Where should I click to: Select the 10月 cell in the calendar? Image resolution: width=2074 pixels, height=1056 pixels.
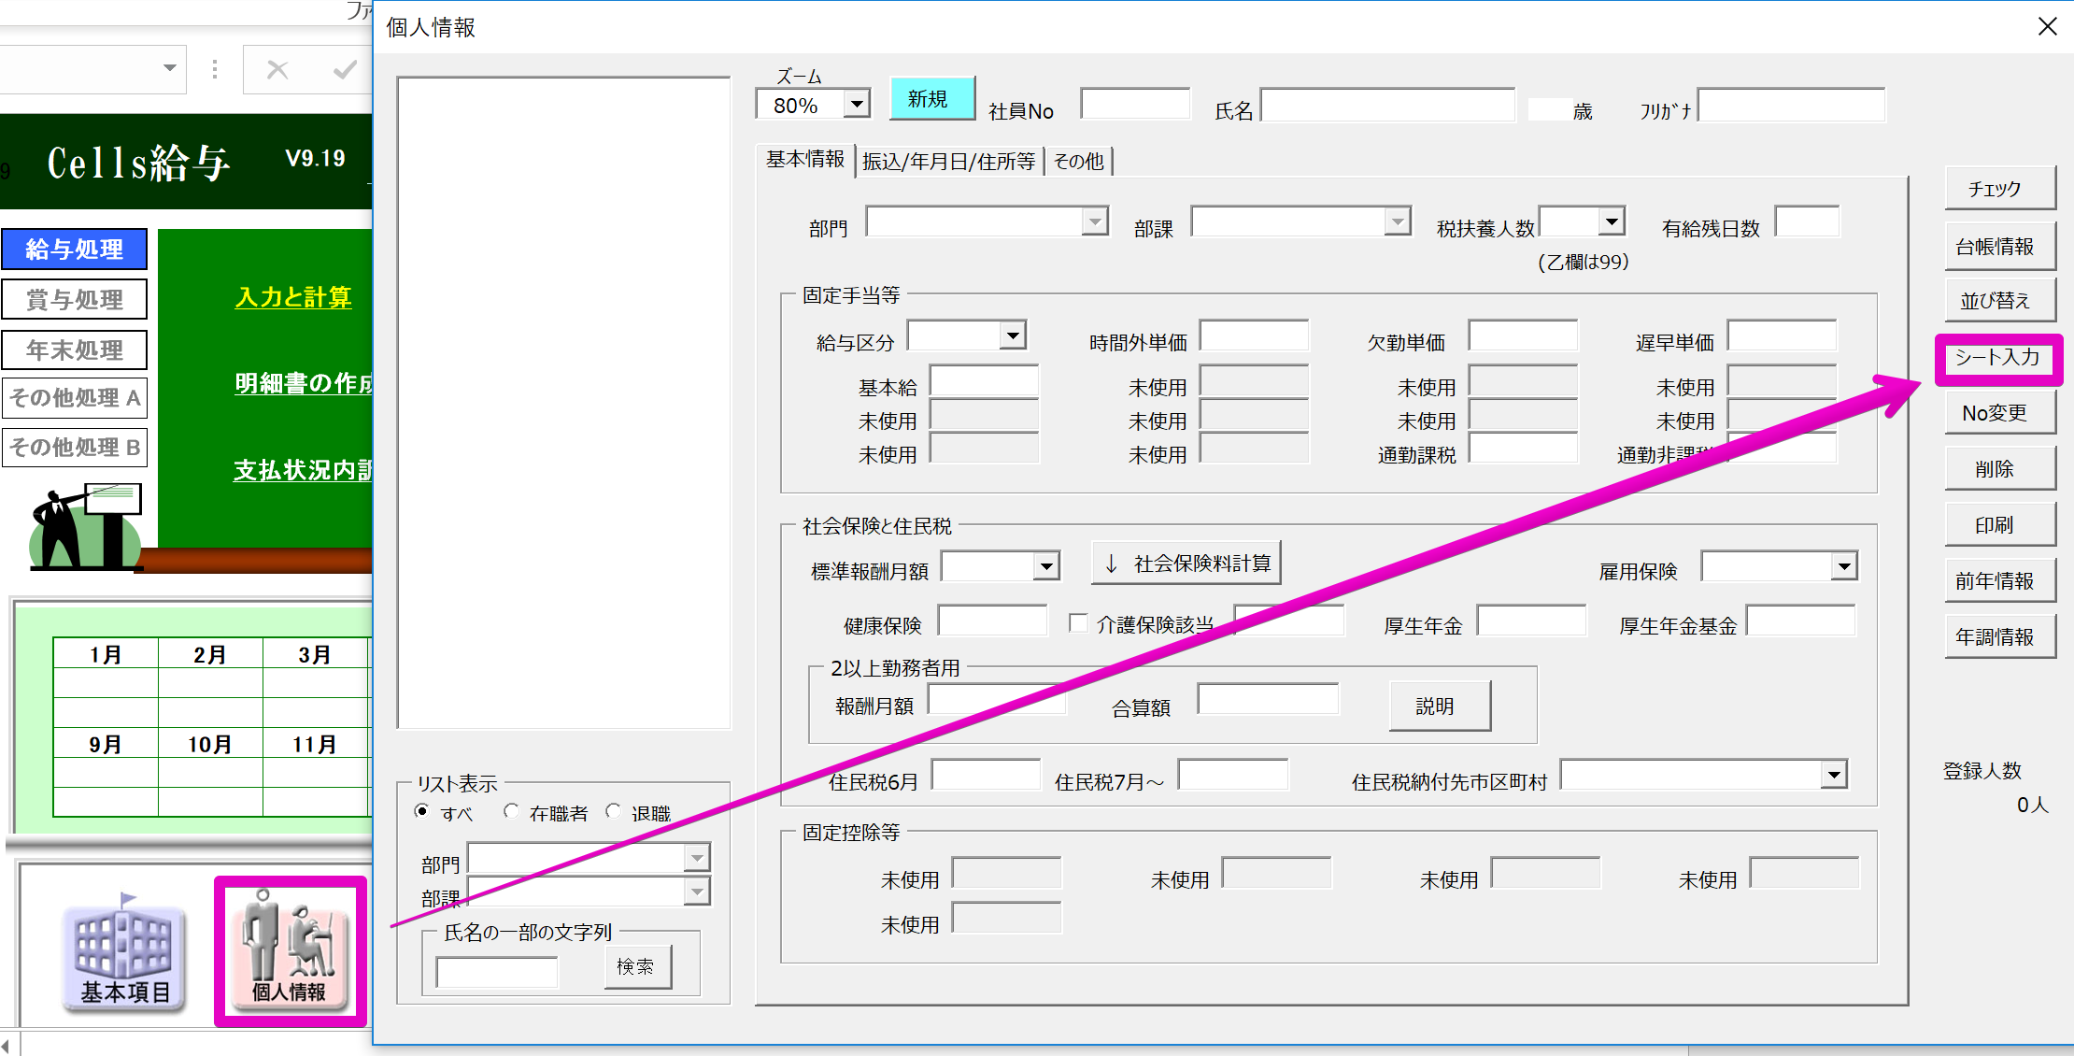[210, 744]
